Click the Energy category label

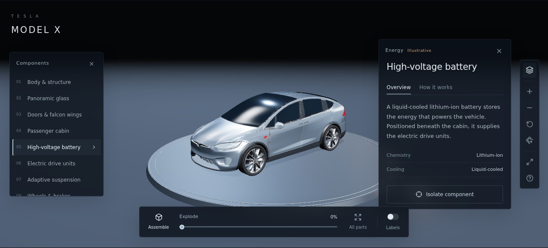[394, 50]
